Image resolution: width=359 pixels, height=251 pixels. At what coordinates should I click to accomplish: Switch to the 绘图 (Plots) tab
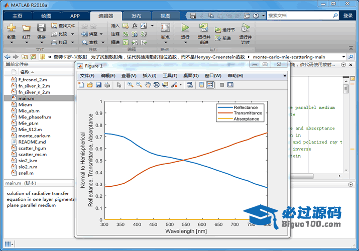pos(46,16)
